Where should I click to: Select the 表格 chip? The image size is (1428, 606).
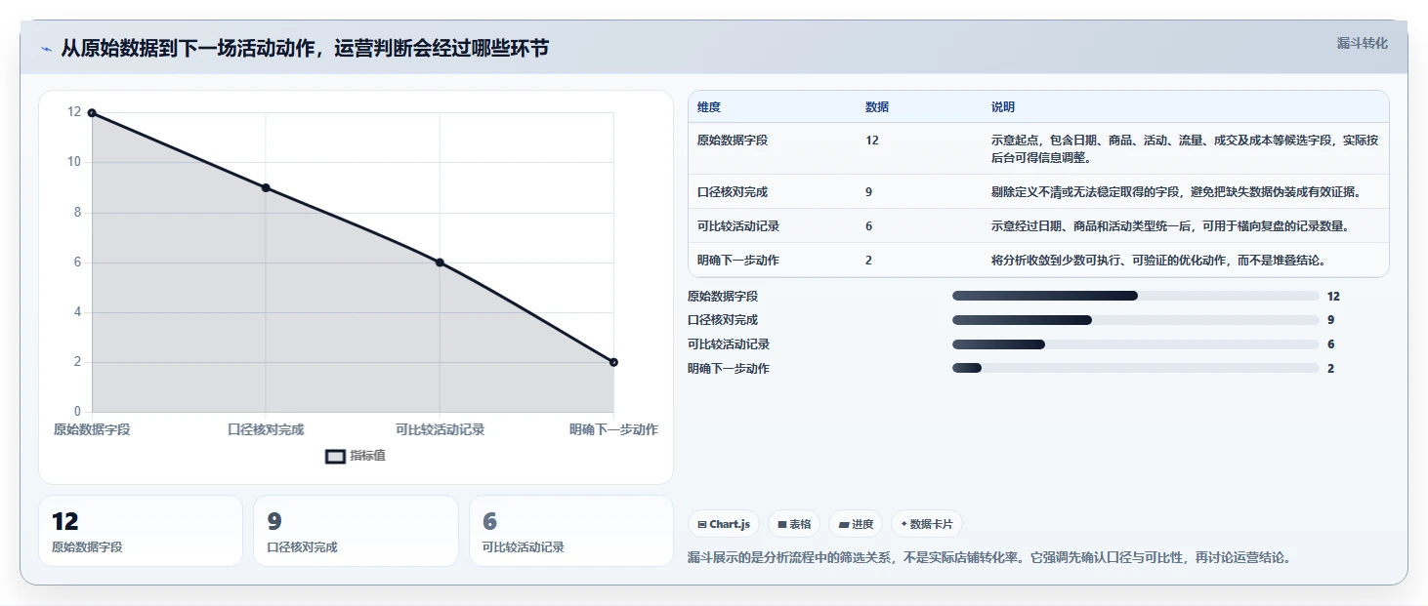(x=794, y=524)
